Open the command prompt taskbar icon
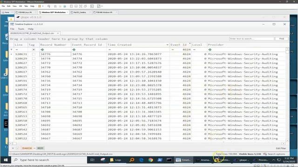This screenshot has height=167, width=298. (x=169, y=160)
